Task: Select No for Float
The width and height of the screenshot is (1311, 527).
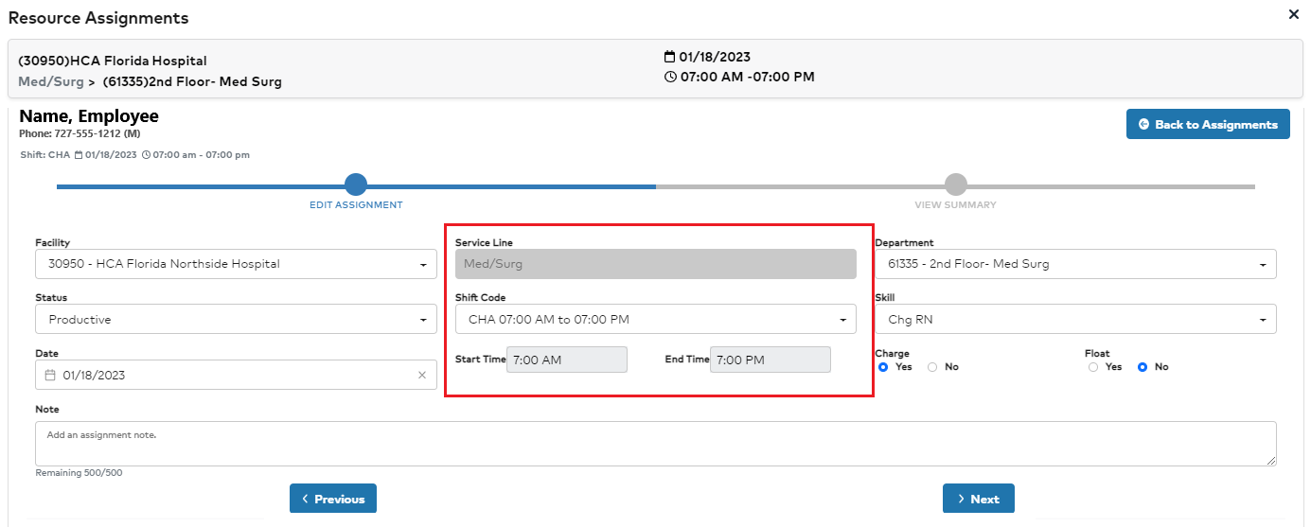Action: coord(1143,367)
